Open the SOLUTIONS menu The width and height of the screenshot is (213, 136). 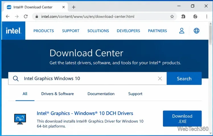coord(98,31)
